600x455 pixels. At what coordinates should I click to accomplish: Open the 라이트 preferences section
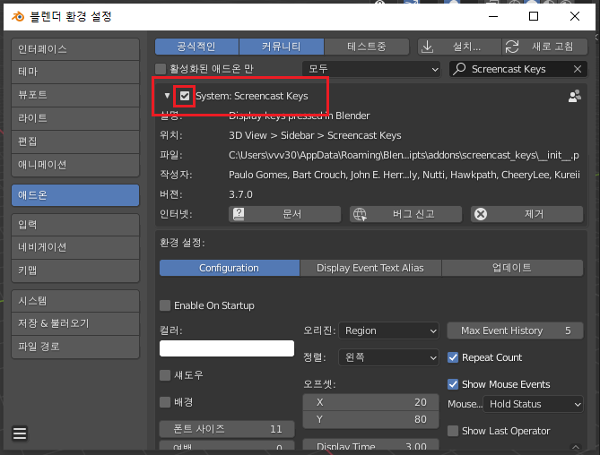pos(75,118)
